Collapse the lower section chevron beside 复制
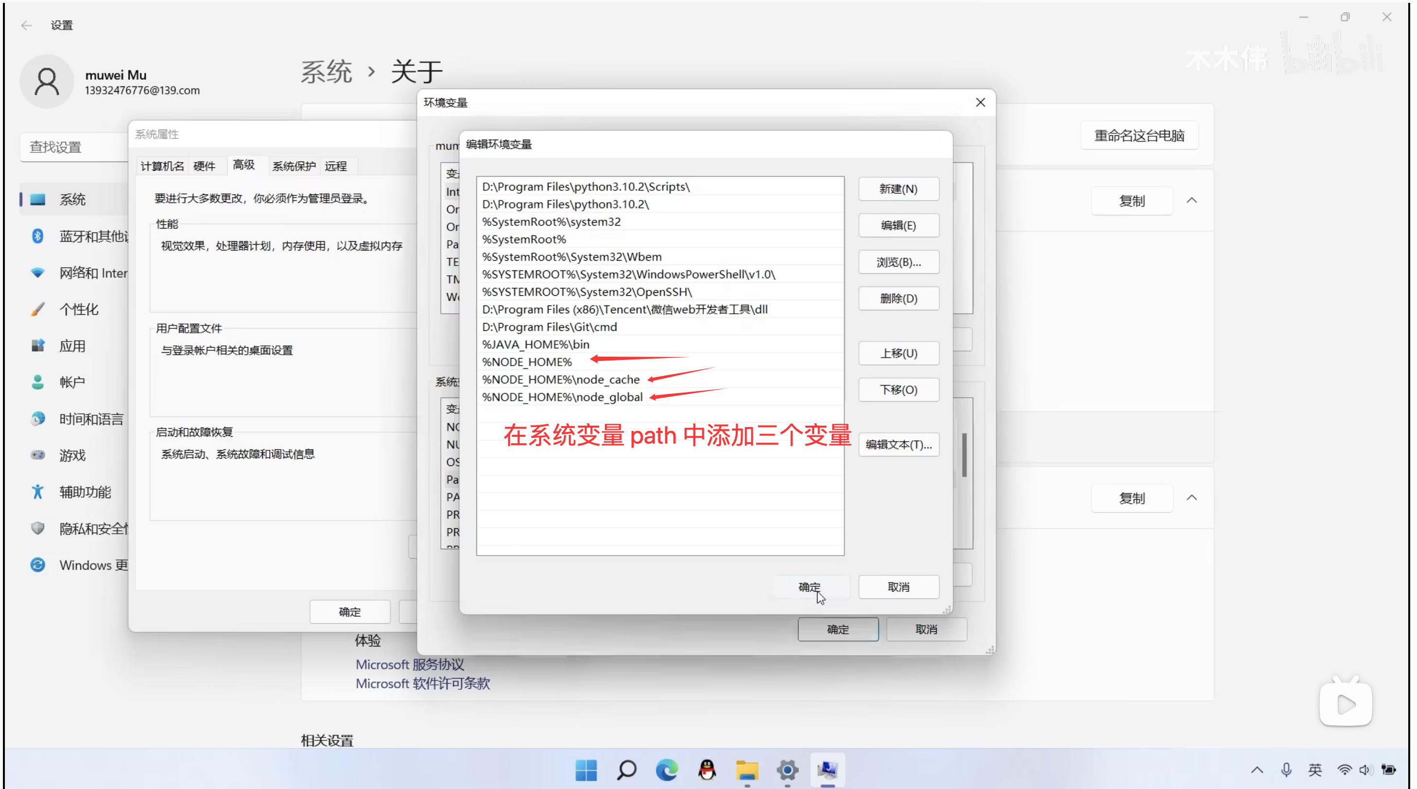1417x789 pixels. 1192,498
